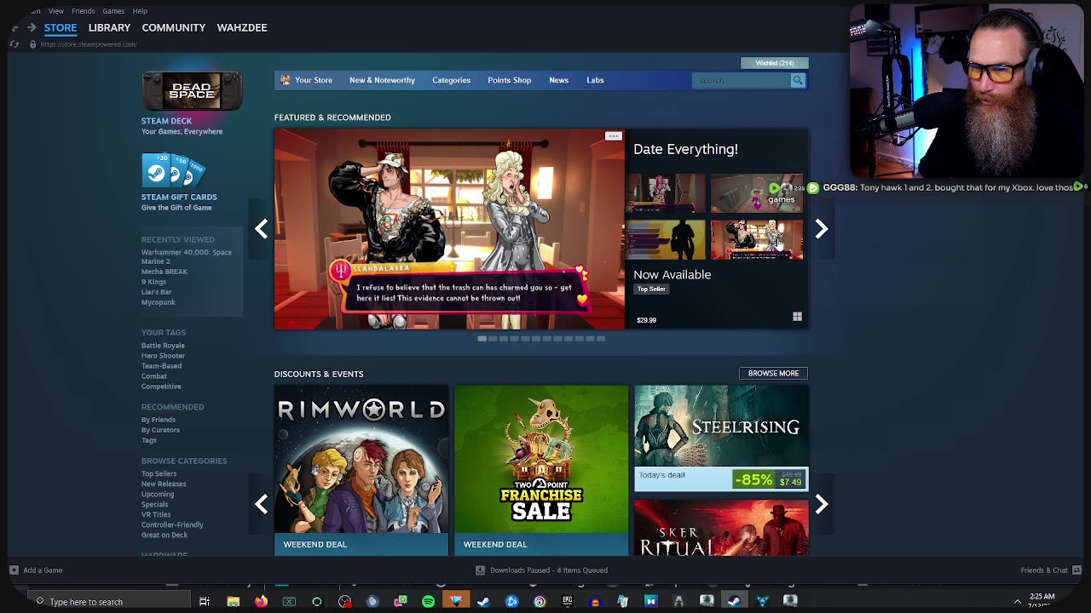The image size is (1091, 613).
Task: Open the Sker Ritual deal capsule
Action: tap(721, 527)
